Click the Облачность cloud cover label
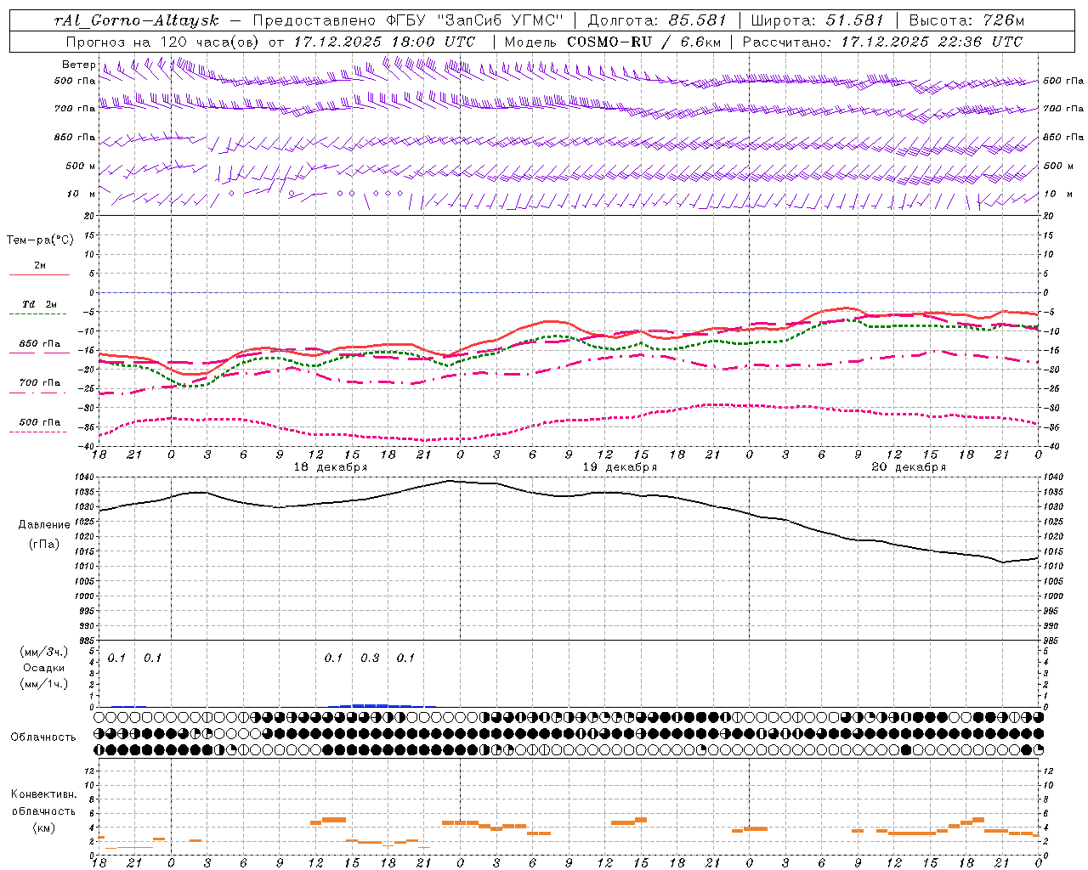This screenshot has width=1088, height=870. (x=43, y=737)
